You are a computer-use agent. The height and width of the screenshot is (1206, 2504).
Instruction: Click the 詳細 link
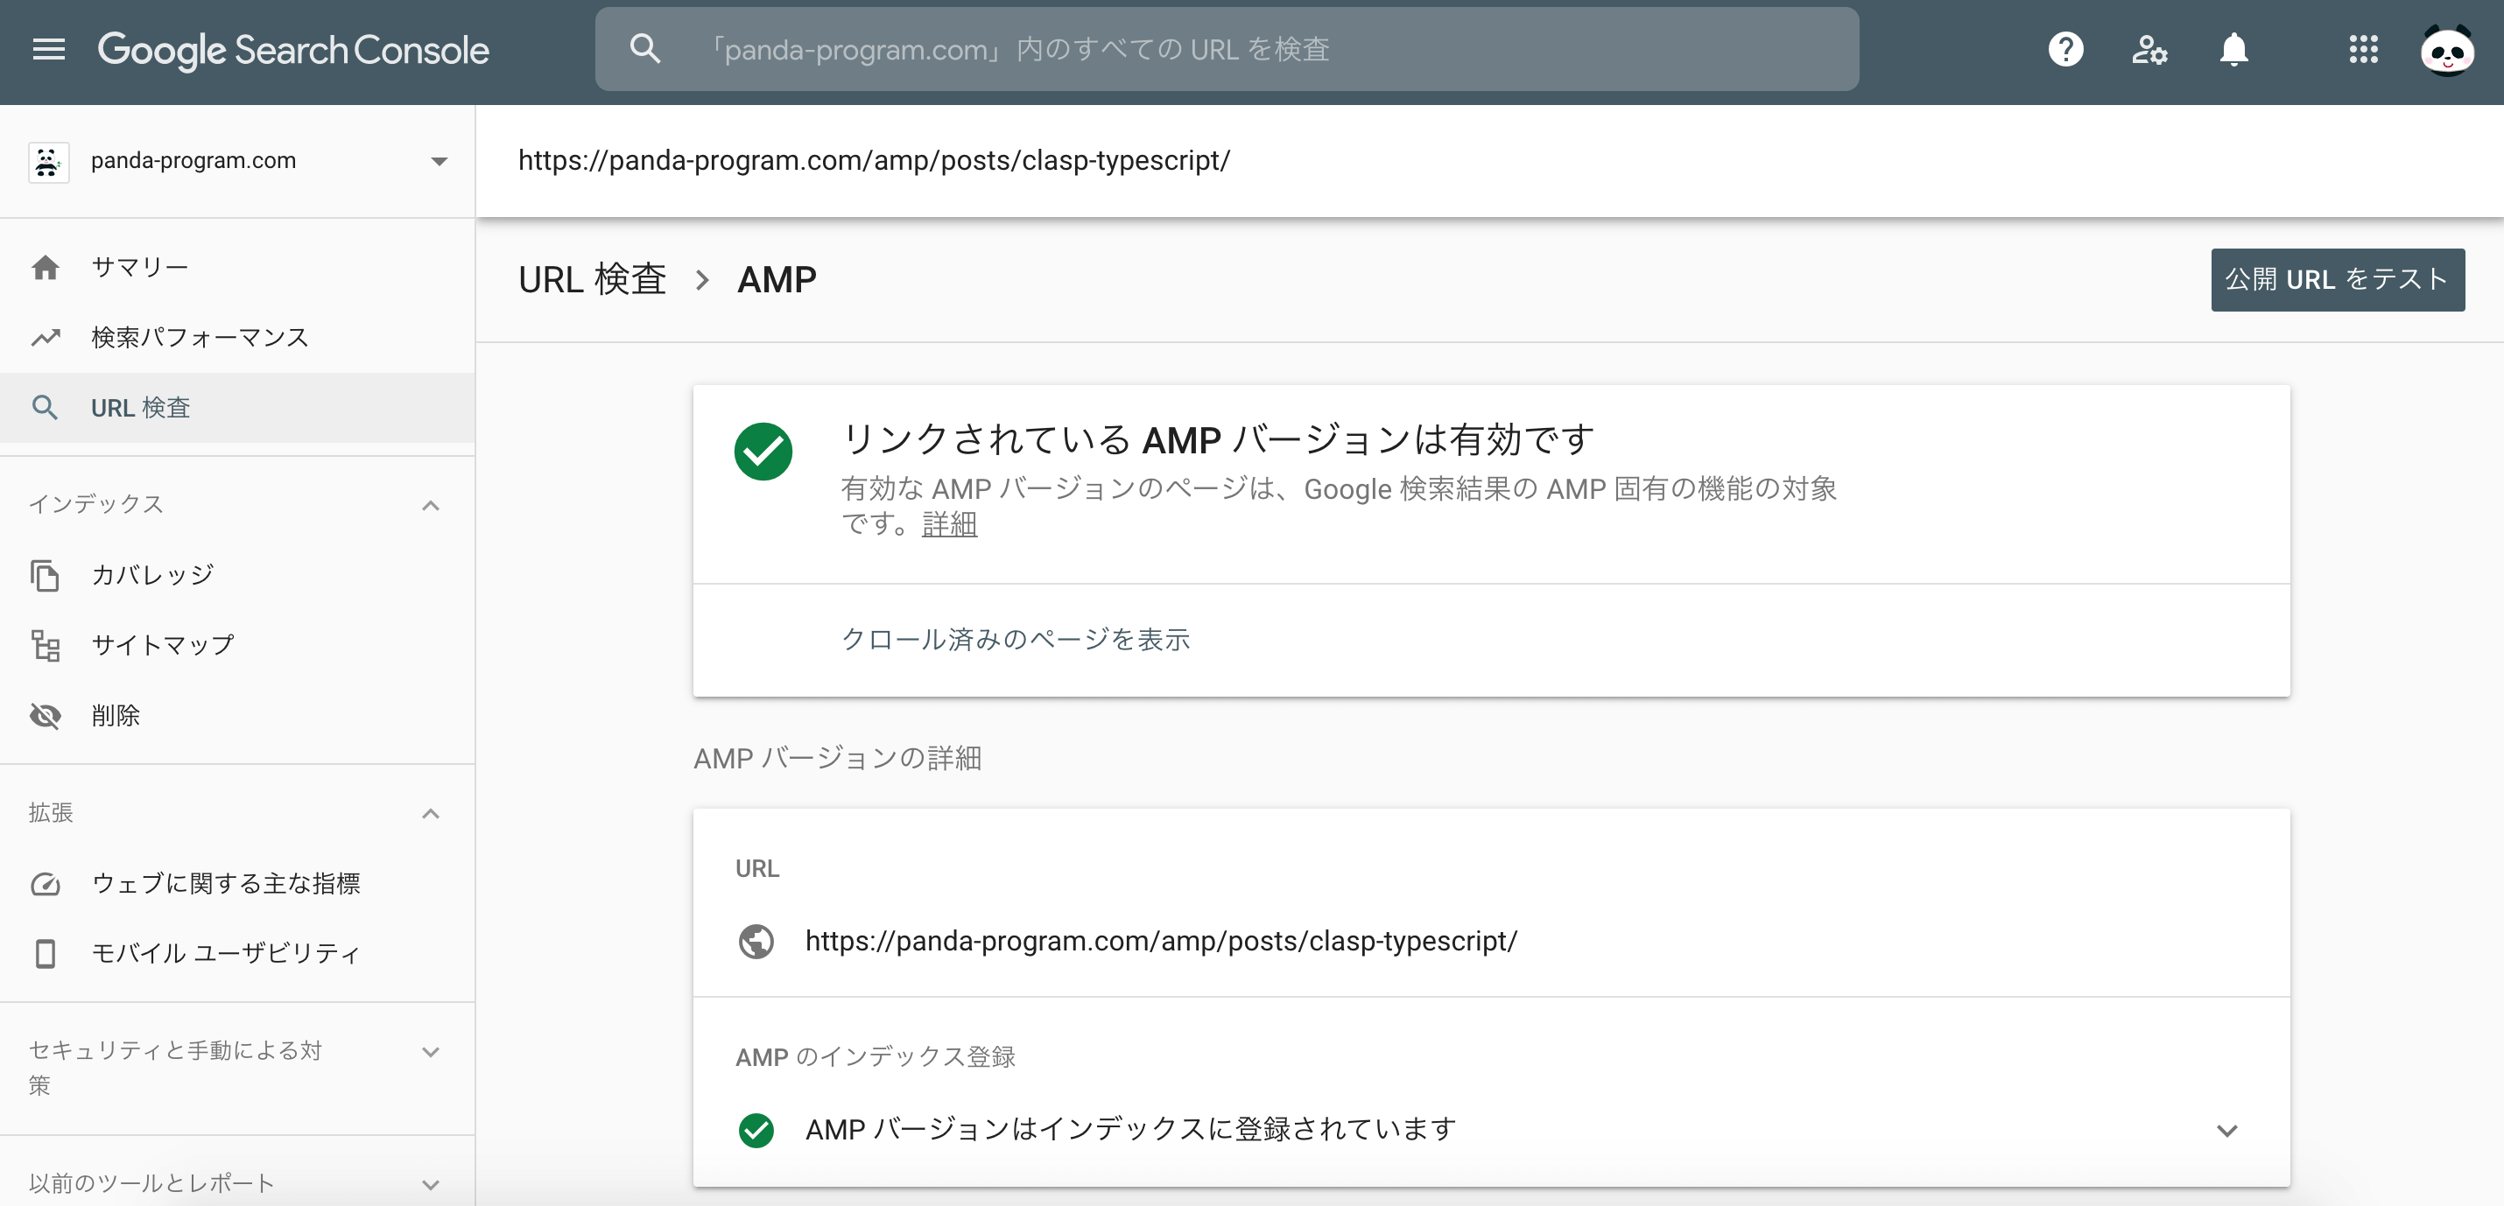pyautogui.click(x=949, y=525)
